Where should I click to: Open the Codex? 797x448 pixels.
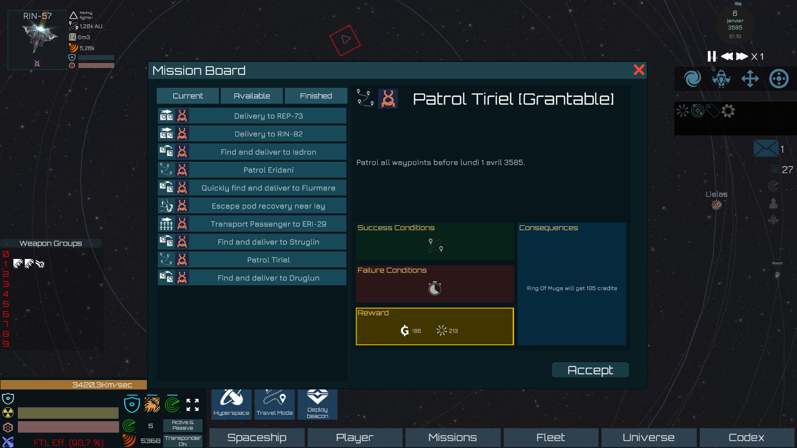click(x=746, y=437)
